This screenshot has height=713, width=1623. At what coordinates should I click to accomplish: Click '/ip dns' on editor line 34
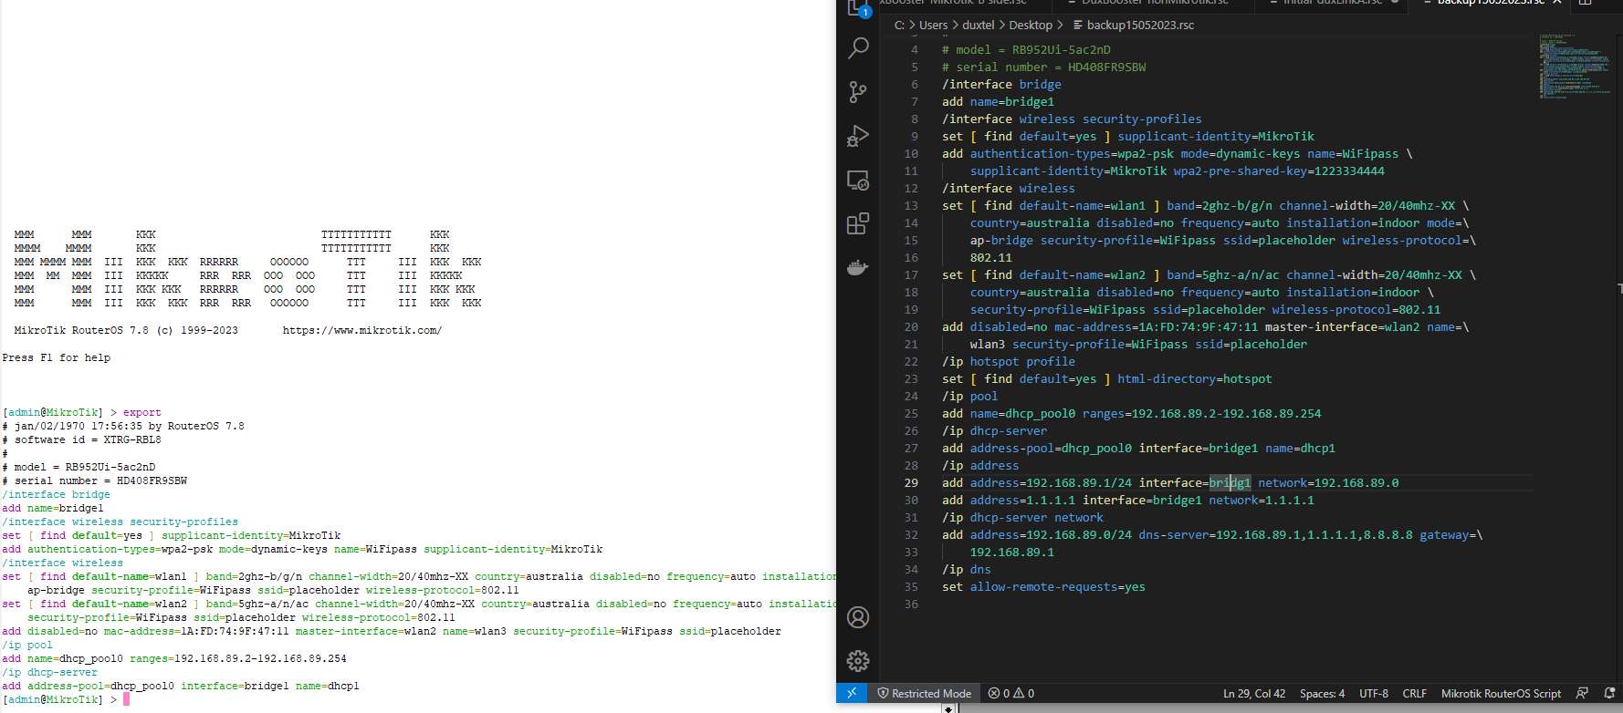[966, 569]
